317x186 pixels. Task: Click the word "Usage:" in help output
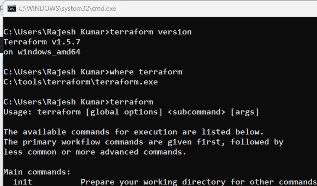click(18, 112)
